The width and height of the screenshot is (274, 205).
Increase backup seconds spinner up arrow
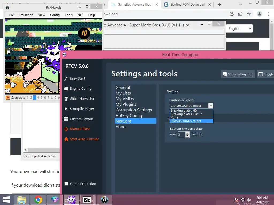(x=187, y=133)
